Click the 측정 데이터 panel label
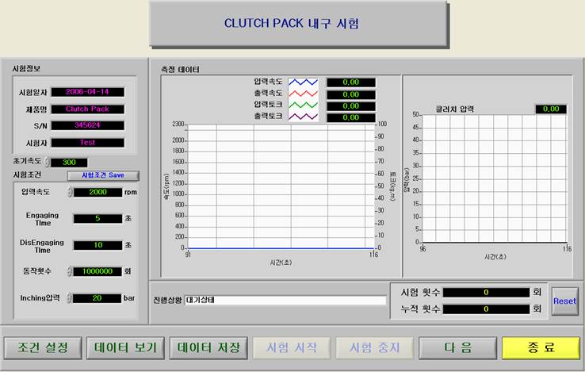The width and height of the screenshot is (585, 372). pos(180,70)
